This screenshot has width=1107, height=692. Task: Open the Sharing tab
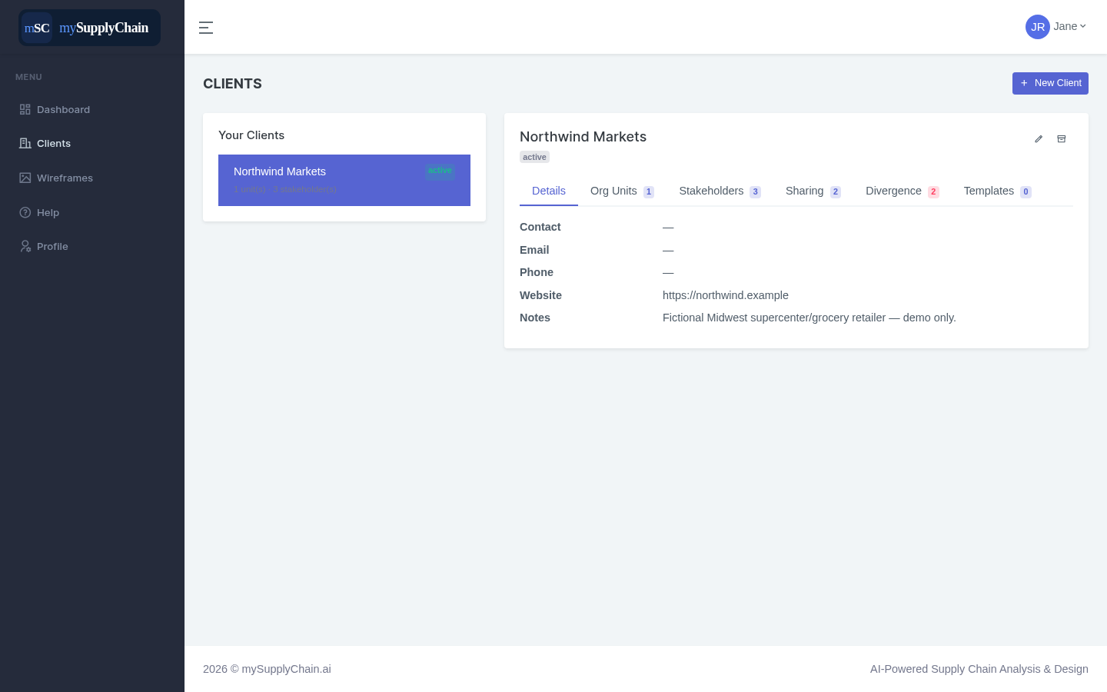pyautogui.click(x=813, y=191)
